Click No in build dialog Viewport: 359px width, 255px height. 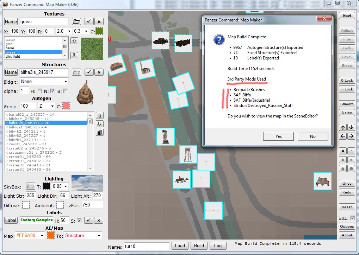pyautogui.click(x=312, y=136)
